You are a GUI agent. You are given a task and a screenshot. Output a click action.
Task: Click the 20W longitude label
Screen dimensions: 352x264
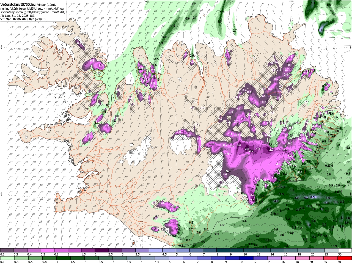click(x=146, y=1)
